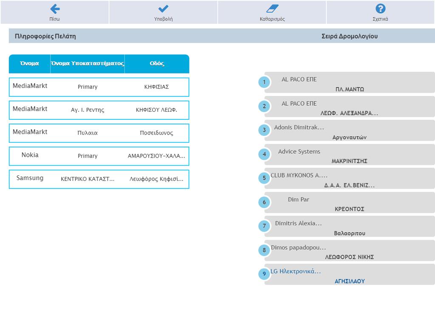Select AL PACO ΕΠΕ above ΛΕΩΦ. ΑΛΕΞΑΝΔΡΑ...
The image size is (435, 319).
tap(299, 104)
